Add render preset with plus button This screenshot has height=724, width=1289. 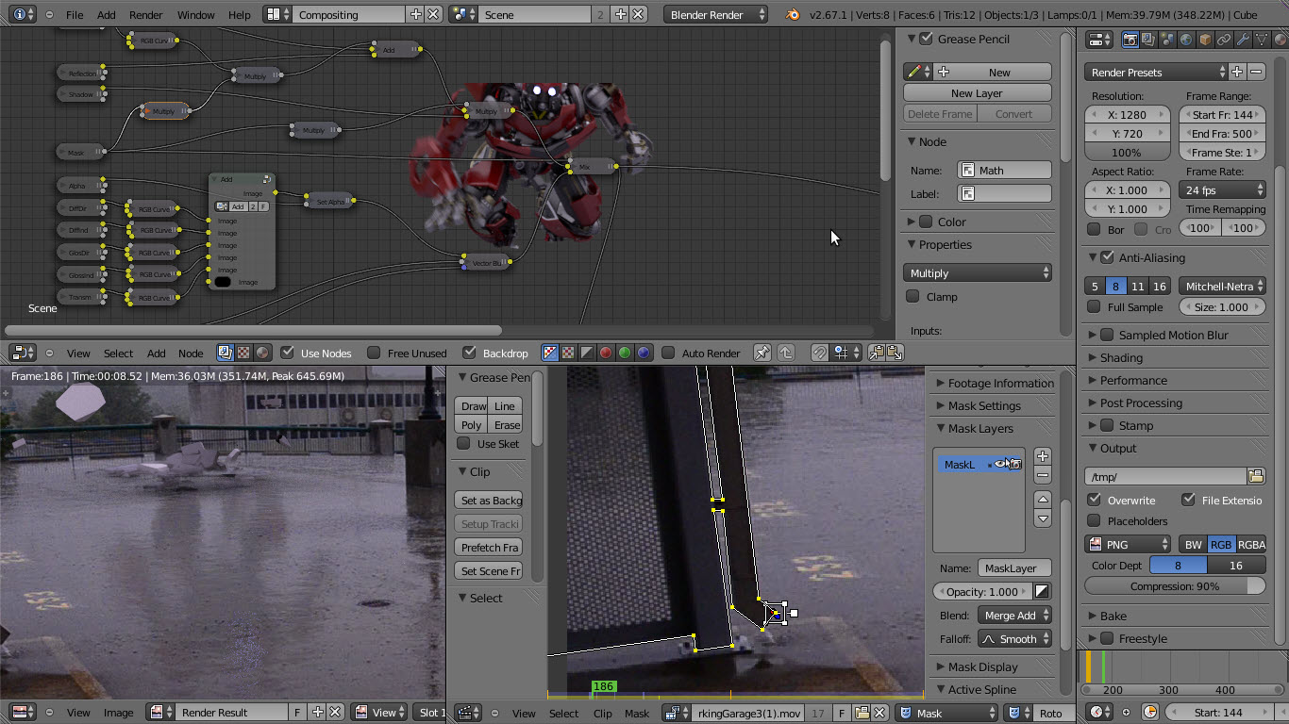click(x=1237, y=73)
